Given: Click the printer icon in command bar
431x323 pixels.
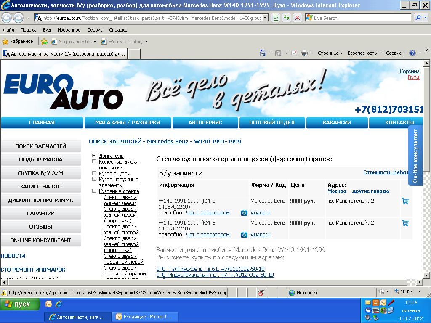Looking at the screenshot, I should click(304, 53).
